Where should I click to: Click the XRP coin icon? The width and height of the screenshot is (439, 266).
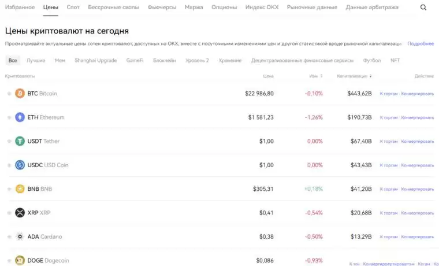pyautogui.click(x=20, y=213)
